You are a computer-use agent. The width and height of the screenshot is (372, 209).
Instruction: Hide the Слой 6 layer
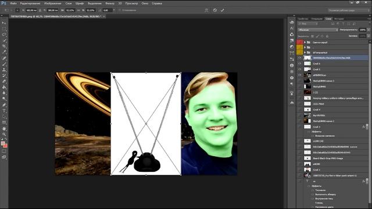[x=300, y=63]
